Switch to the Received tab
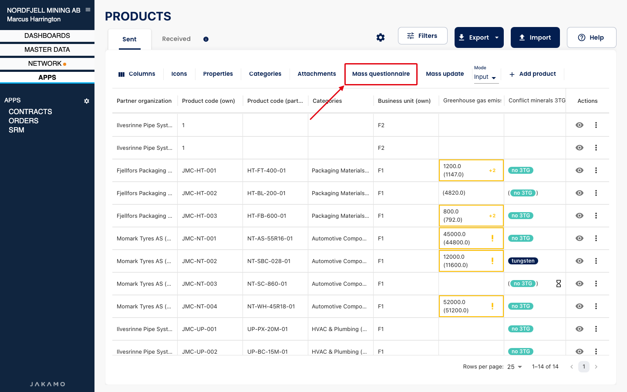This screenshot has height=392, width=627. [x=176, y=39]
